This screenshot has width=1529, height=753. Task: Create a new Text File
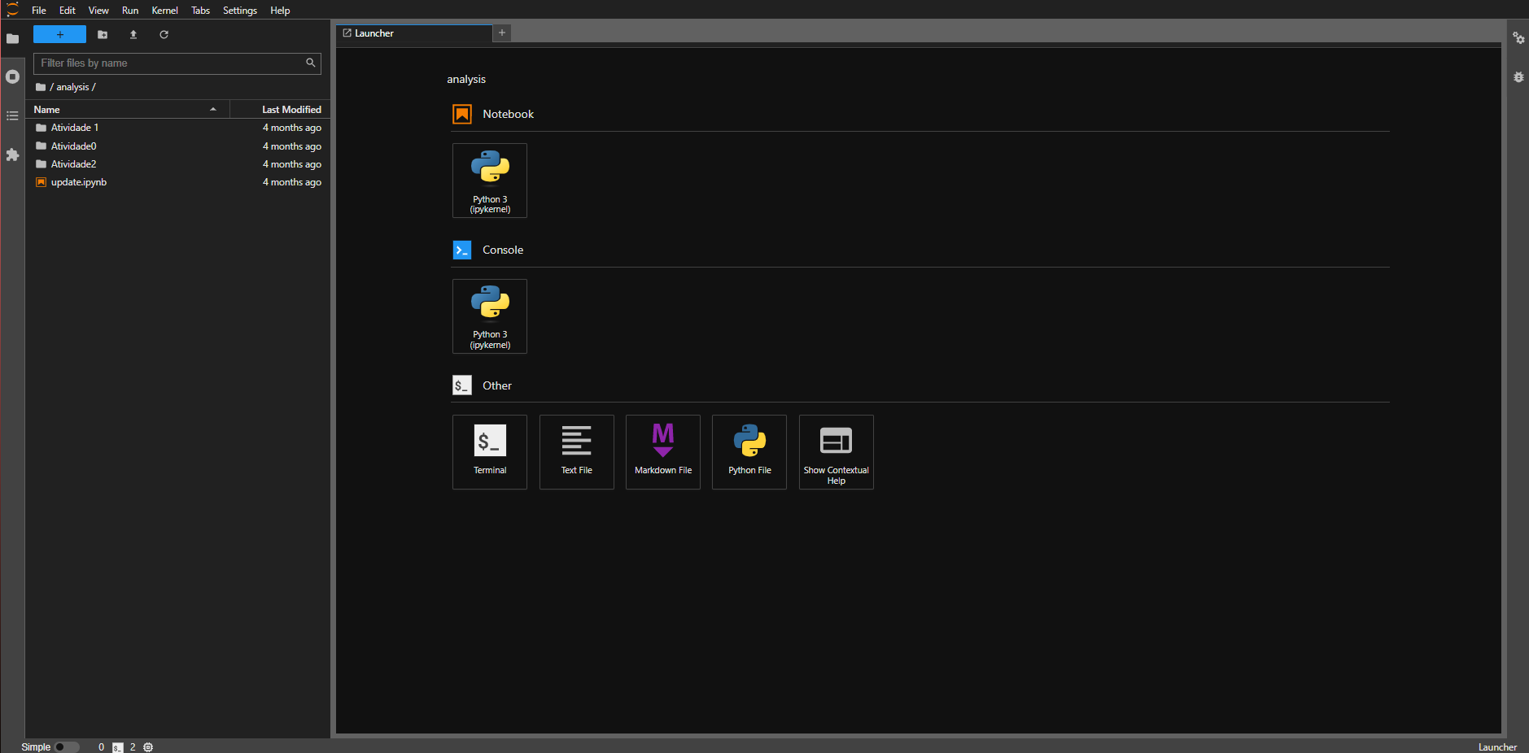click(576, 452)
